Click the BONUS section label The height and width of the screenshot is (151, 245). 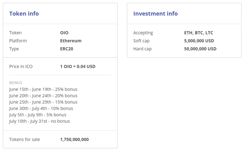(16, 83)
